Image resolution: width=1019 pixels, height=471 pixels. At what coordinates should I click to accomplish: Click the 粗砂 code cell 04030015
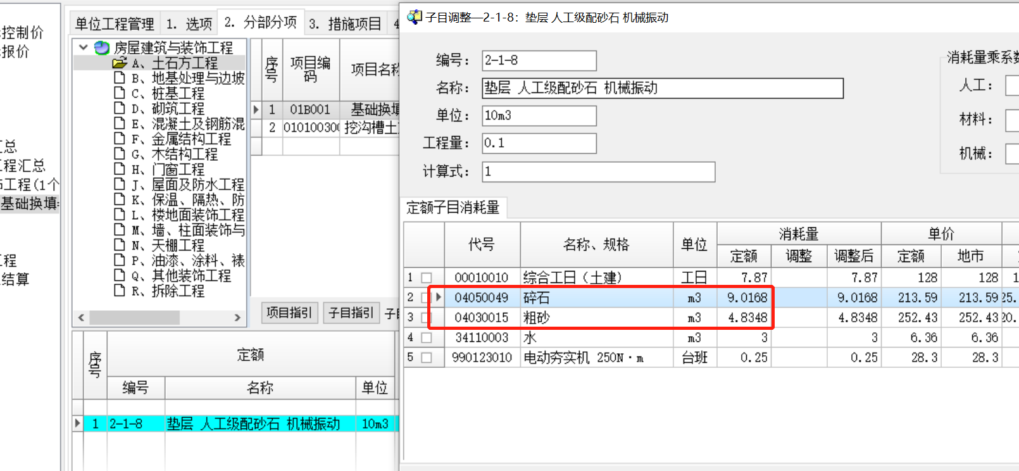pos(482,318)
